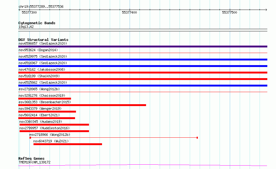Click the red bar of nsv6043719
The height and width of the screenshot is (169, 276).
click(x=68, y=144)
